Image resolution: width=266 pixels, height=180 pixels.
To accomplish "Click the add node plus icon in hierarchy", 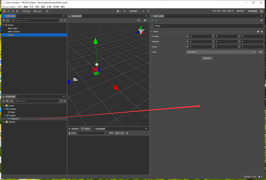I will (4, 20).
